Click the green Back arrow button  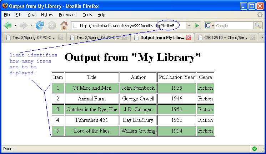pos(7,26)
